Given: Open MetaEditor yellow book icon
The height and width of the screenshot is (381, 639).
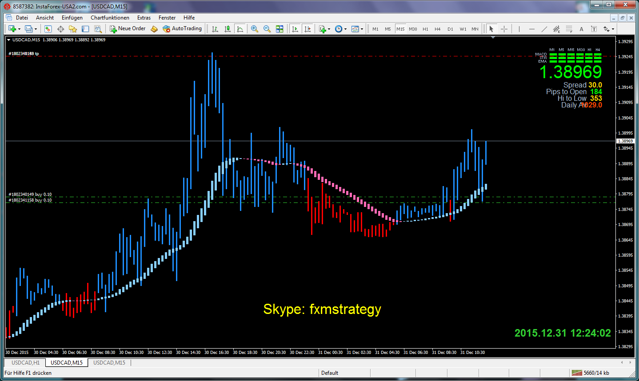Looking at the screenshot, I should tap(154, 29).
